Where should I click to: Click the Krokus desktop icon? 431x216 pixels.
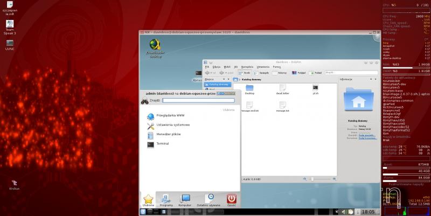click(x=15, y=199)
